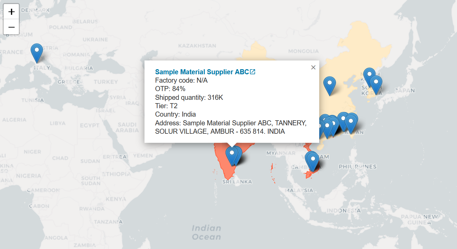The width and height of the screenshot is (457, 249).
Task: Close the supplier info popup
Action: pos(313,68)
